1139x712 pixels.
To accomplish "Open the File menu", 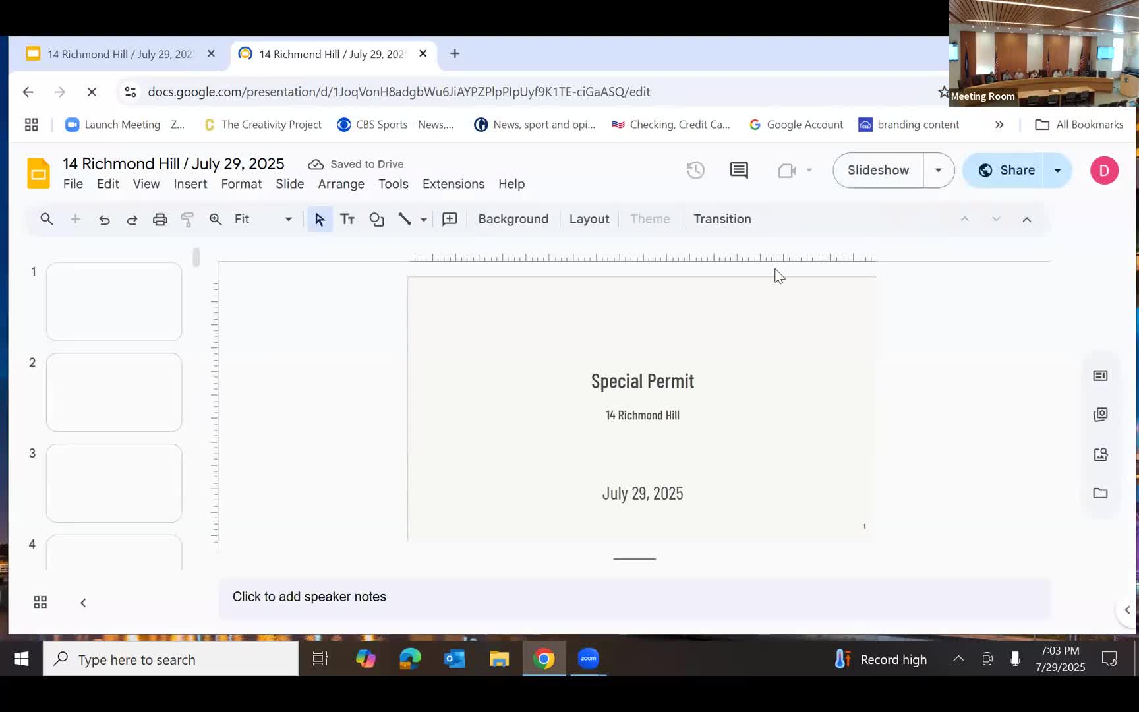I will point(73,184).
